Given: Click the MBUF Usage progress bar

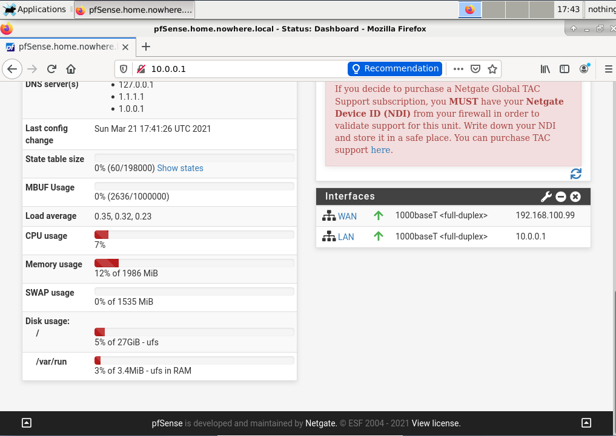Looking at the screenshot, I should point(194,186).
